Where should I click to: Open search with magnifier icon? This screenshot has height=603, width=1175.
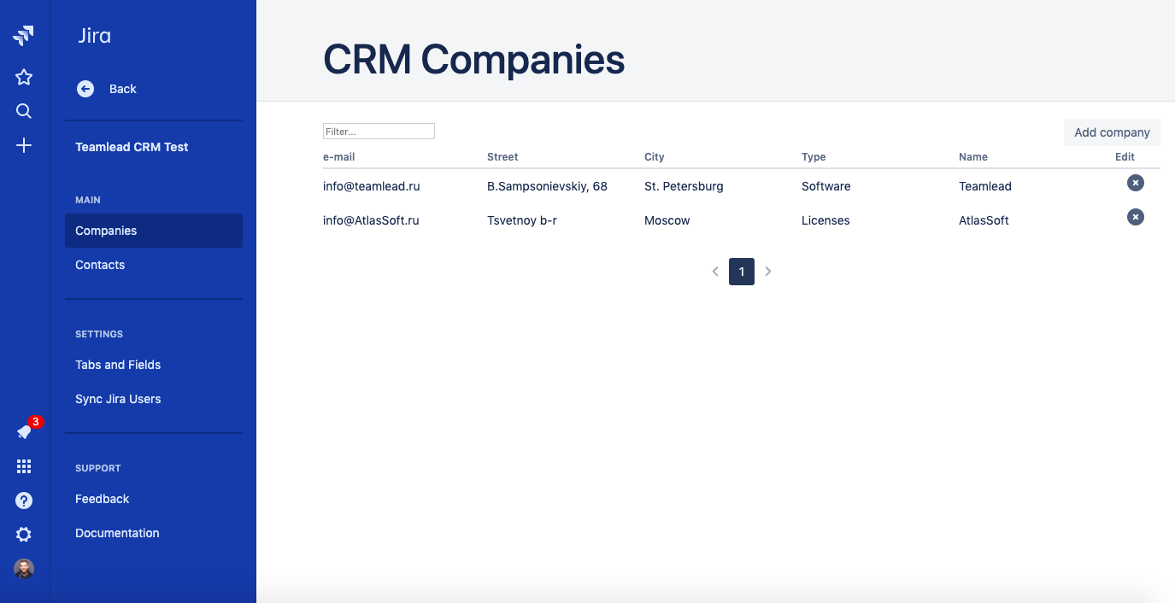coord(24,111)
